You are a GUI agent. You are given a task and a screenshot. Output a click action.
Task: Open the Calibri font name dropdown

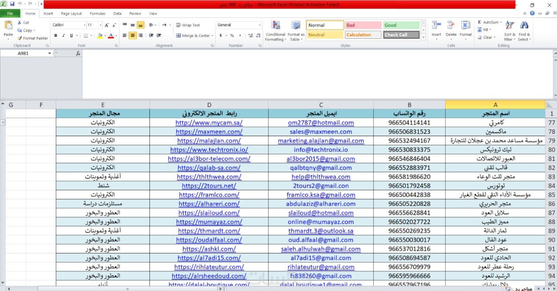tap(84, 25)
